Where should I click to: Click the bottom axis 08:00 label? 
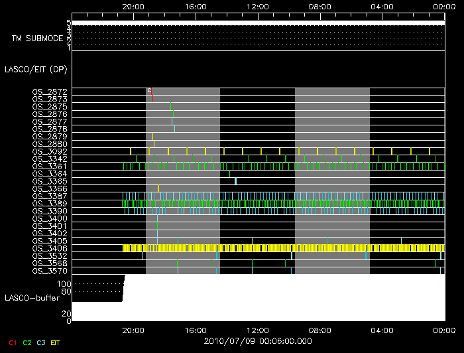319,330
